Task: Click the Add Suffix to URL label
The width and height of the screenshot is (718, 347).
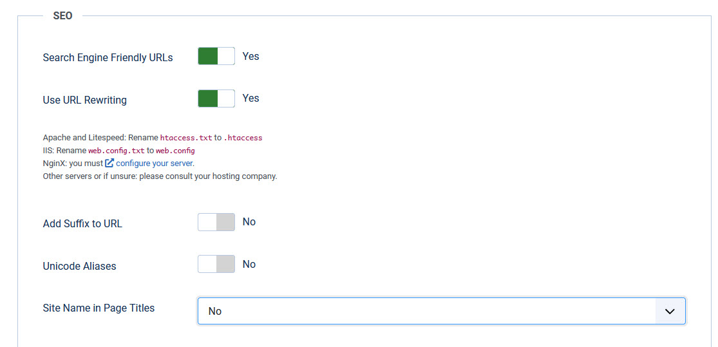Action: pos(82,224)
